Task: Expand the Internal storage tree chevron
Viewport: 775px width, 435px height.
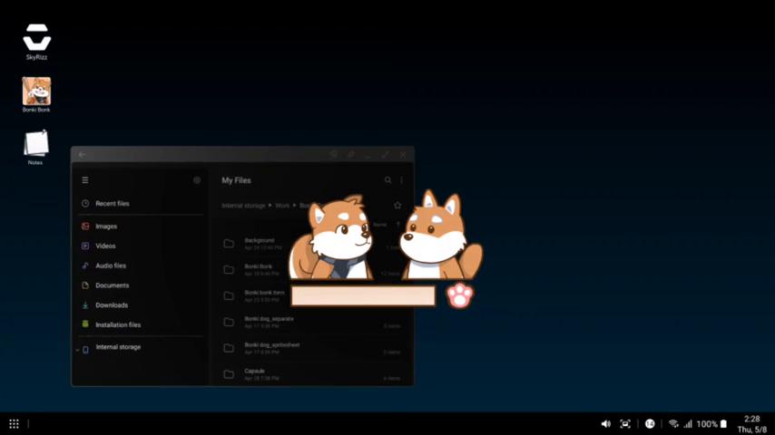Action: [x=76, y=349]
